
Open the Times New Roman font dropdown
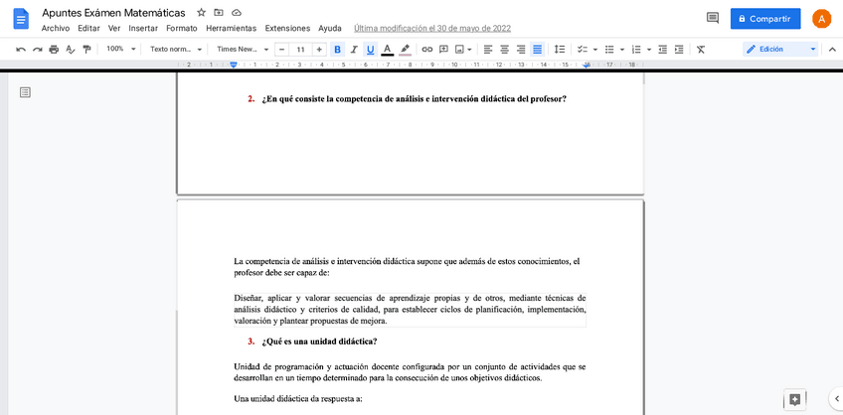tap(243, 49)
